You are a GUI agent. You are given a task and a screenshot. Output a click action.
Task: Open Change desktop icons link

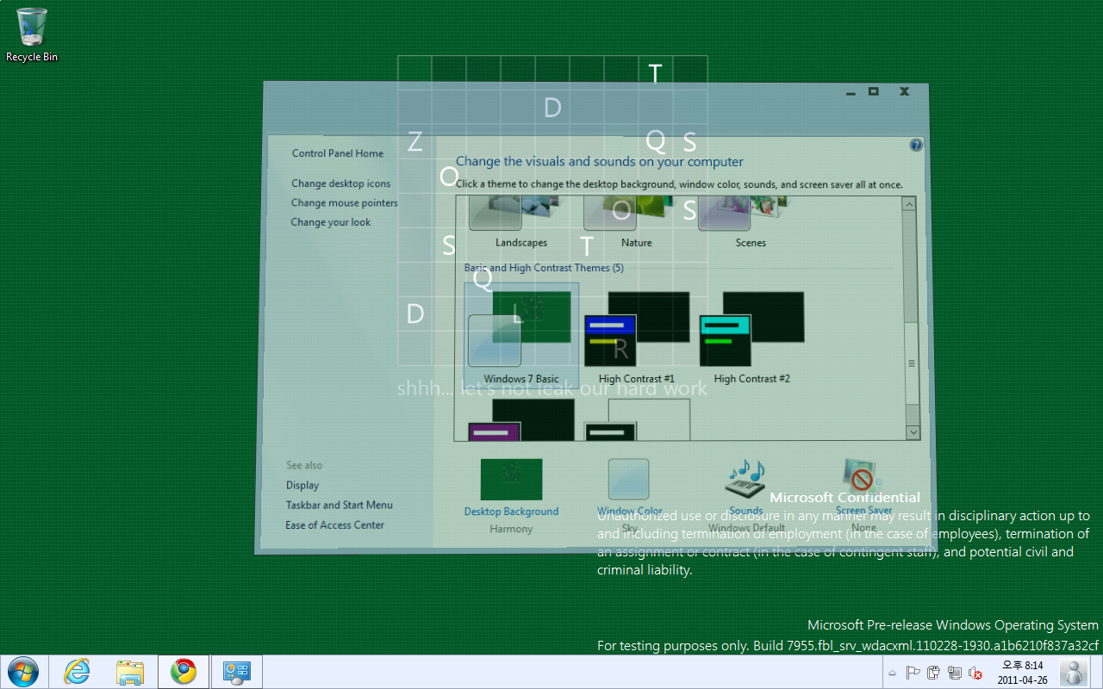[x=340, y=183]
